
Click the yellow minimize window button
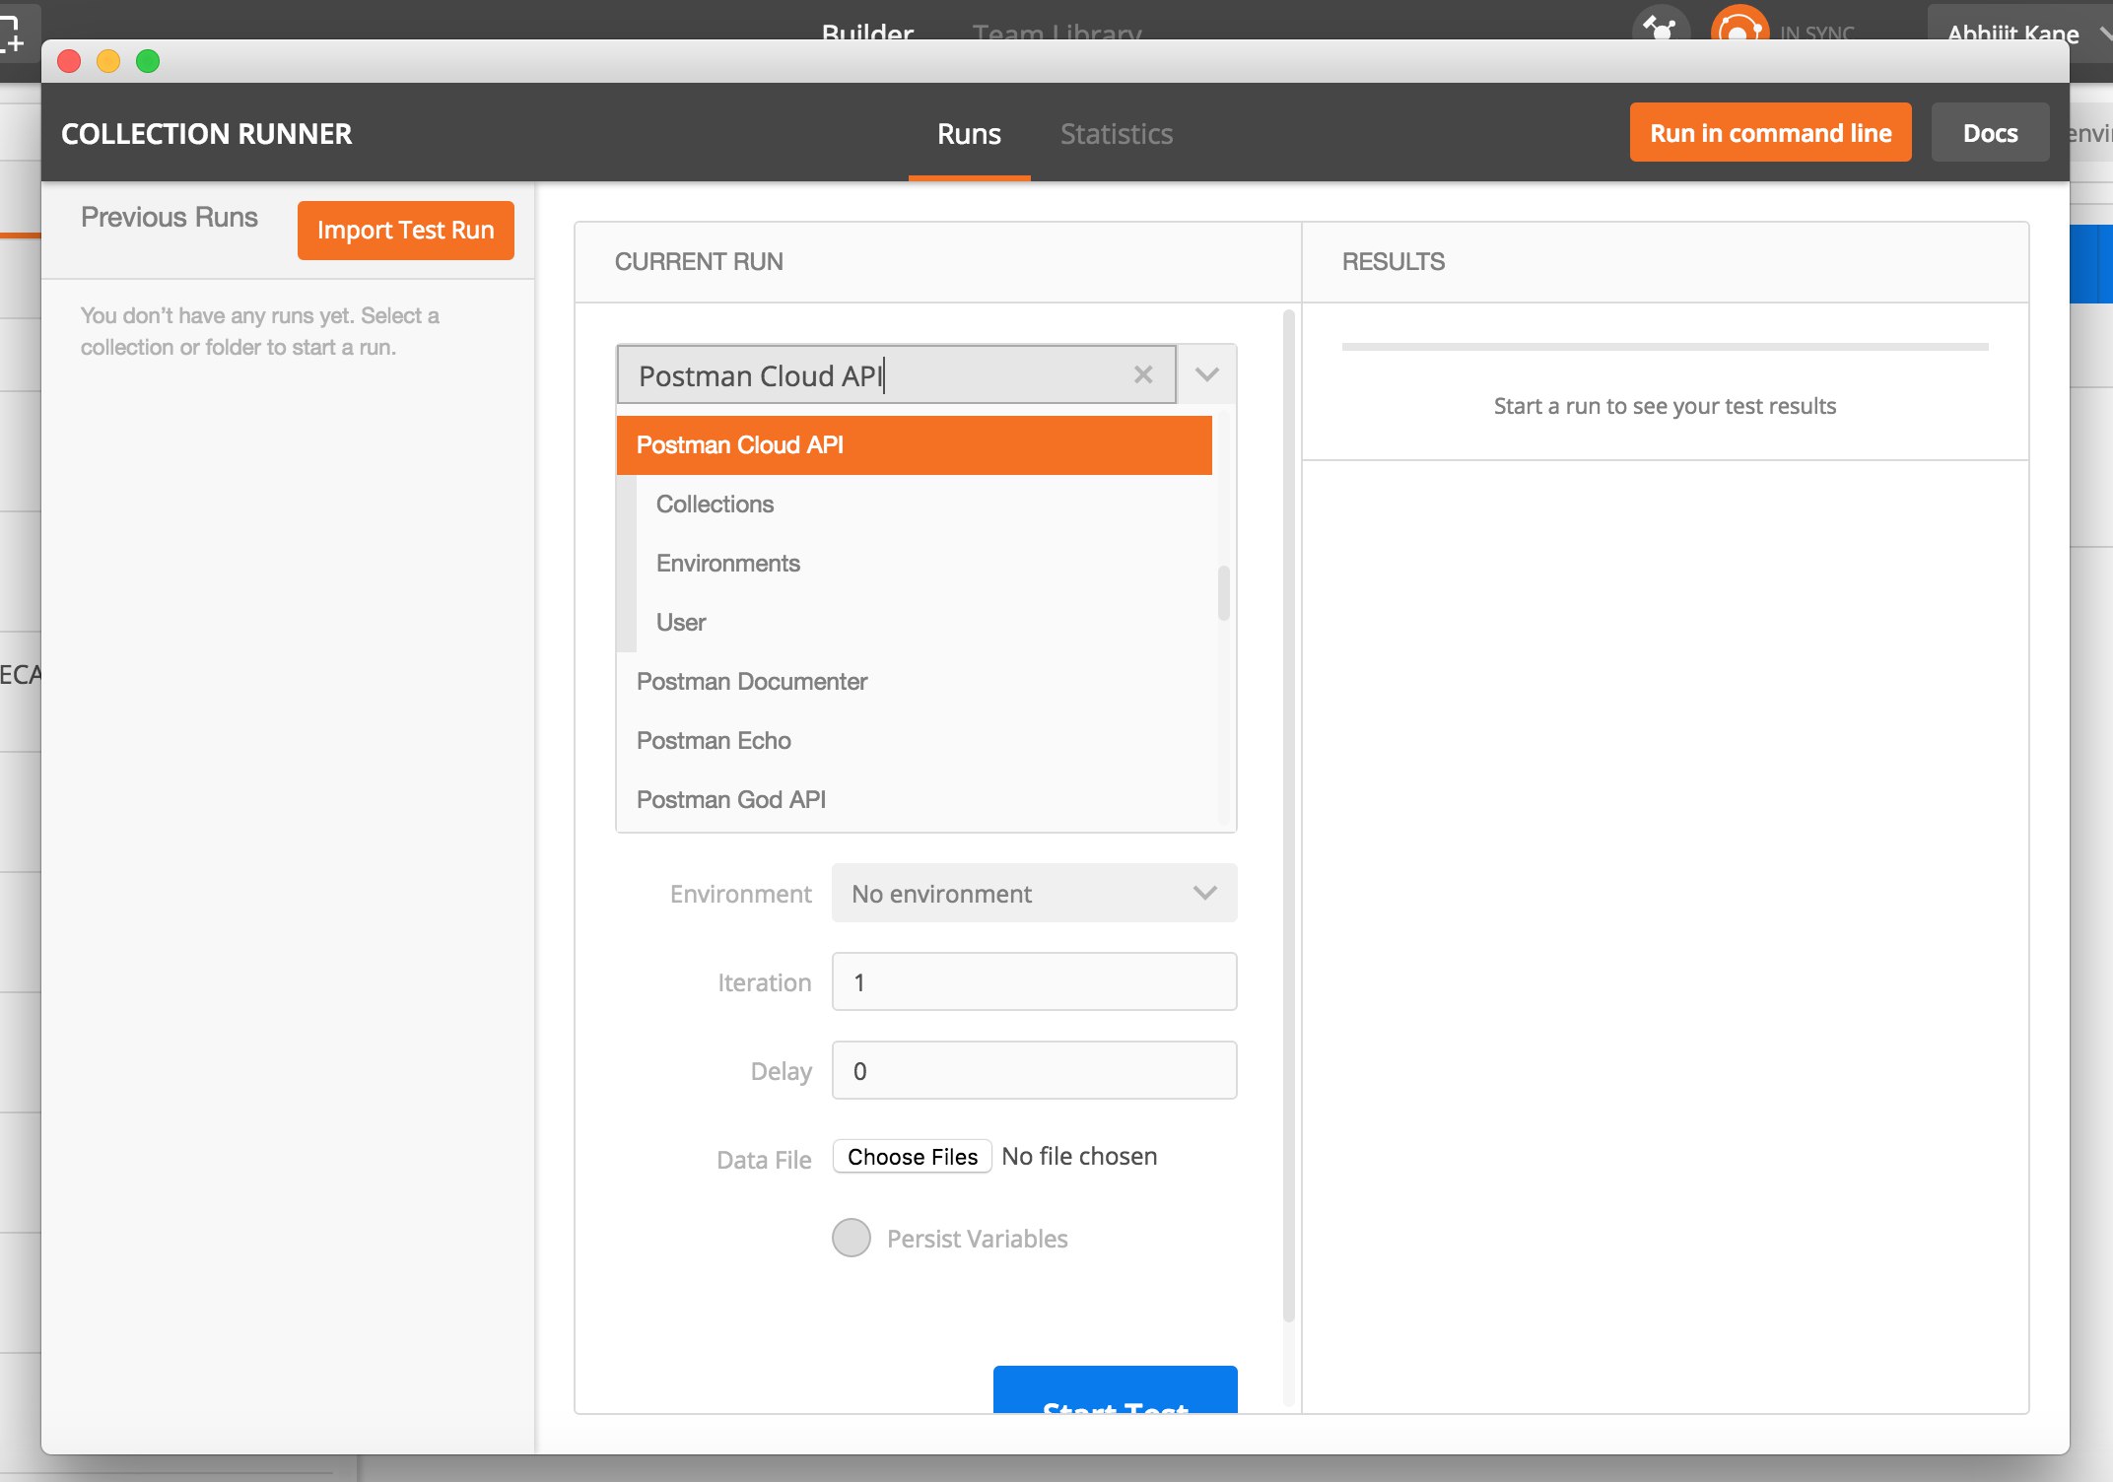click(108, 61)
